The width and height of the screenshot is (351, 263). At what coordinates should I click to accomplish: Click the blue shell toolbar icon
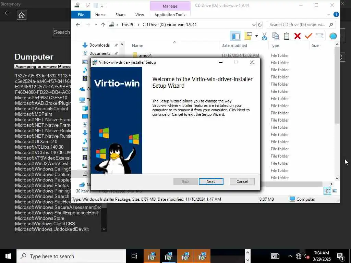click(x=333, y=36)
